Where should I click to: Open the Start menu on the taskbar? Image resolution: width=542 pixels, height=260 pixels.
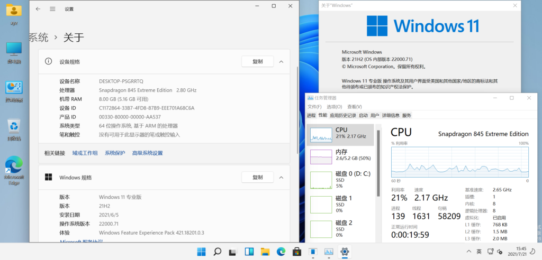pos(201,252)
